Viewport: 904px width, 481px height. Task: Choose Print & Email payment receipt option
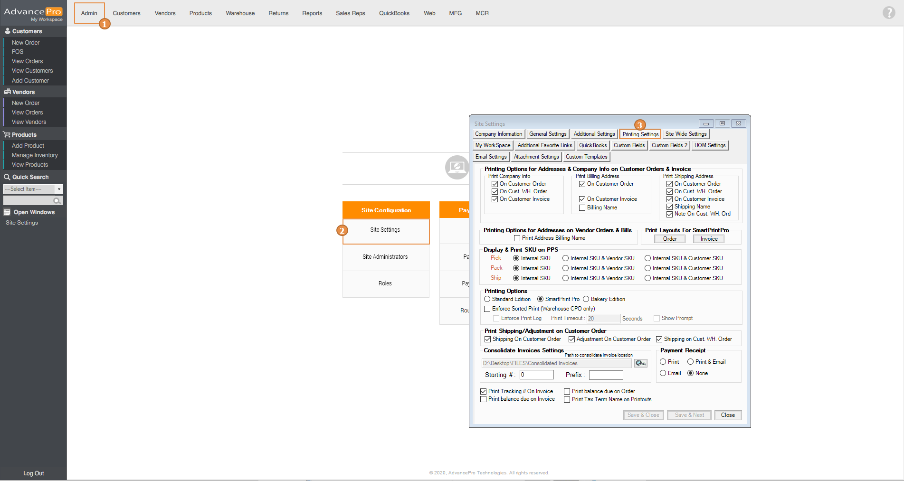pyautogui.click(x=691, y=362)
